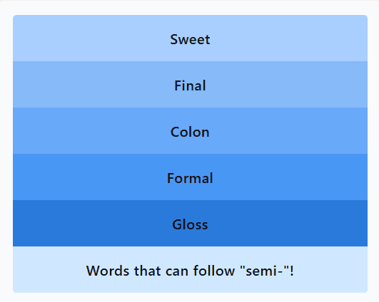The width and height of the screenshot is (379, 302).
Task: Click the lightest blue band labeled Sweet
Action: (190, 38)
